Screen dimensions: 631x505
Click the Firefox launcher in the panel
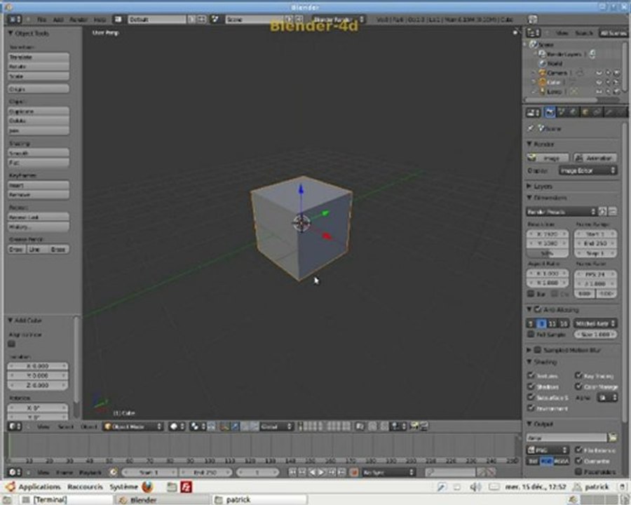tap(148, 487)
